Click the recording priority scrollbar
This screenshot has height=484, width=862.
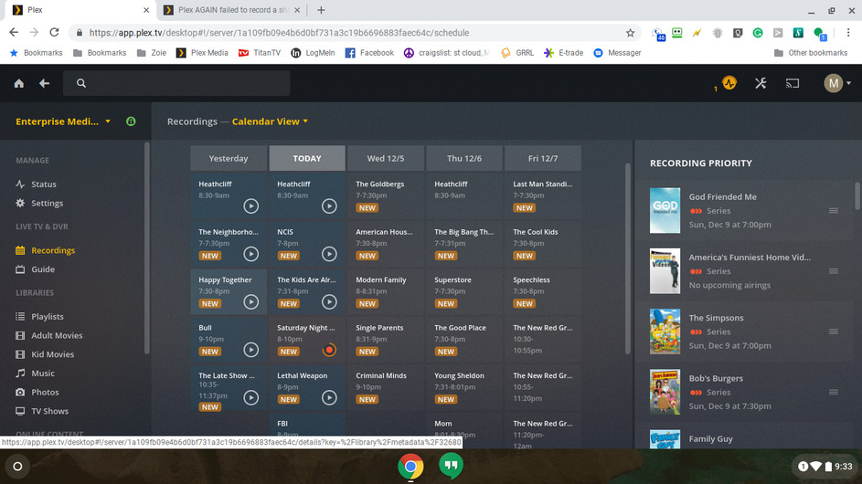pyautogui.click(x=857, y=195)
